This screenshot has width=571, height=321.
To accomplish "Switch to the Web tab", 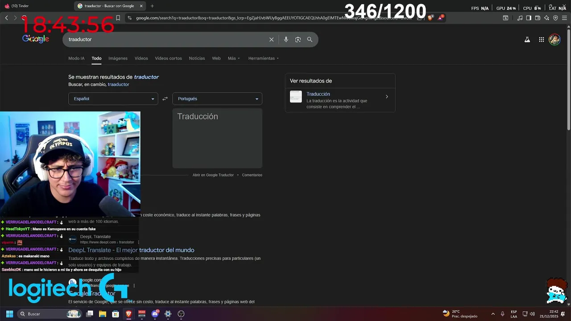I will tap(216, 58).
